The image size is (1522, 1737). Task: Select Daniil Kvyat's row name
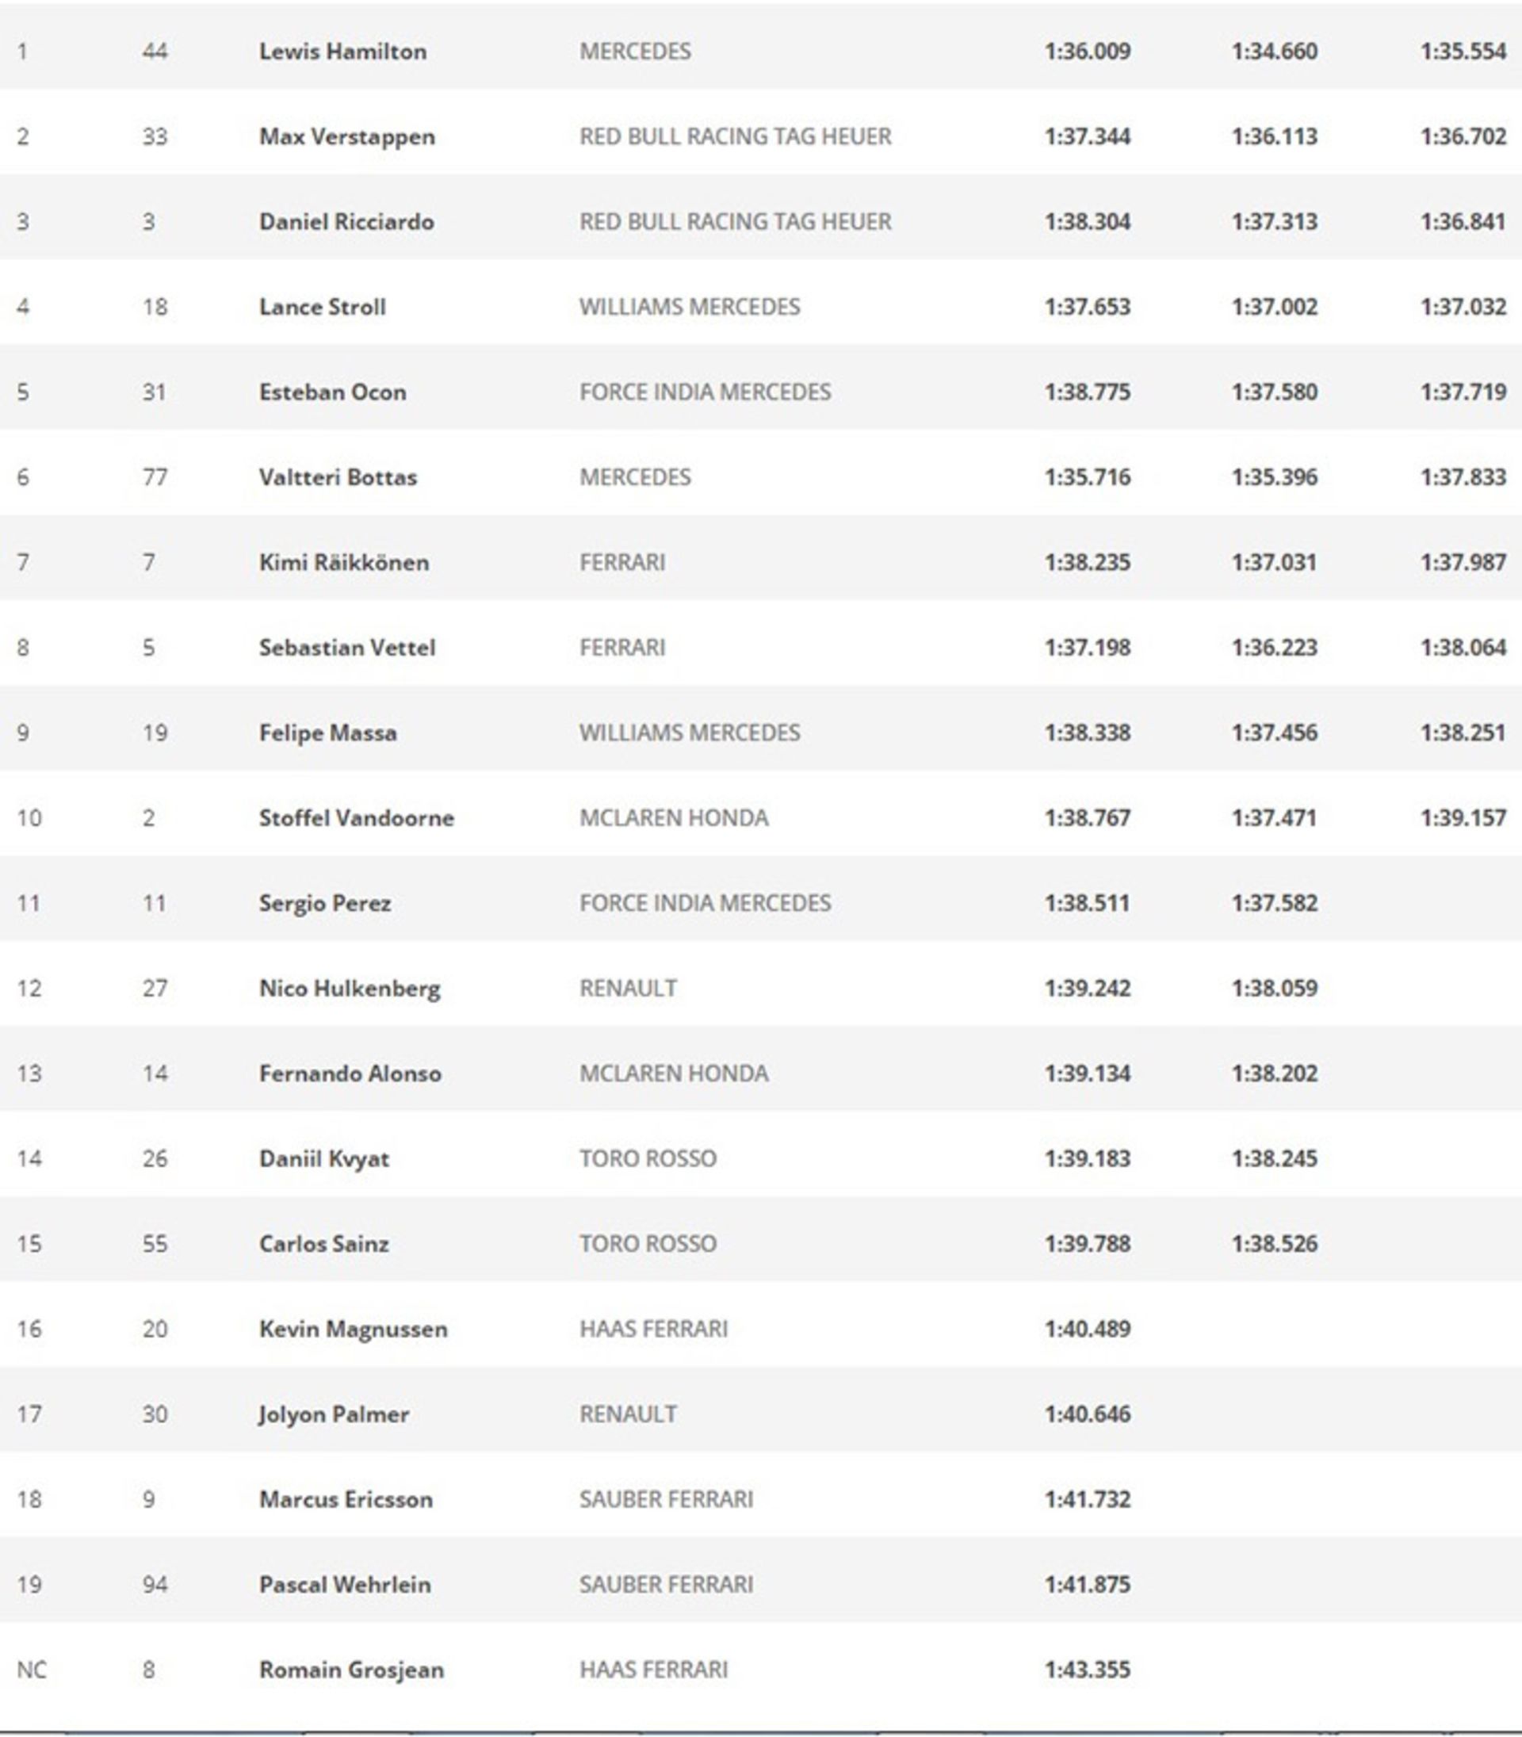[323, 1158]
